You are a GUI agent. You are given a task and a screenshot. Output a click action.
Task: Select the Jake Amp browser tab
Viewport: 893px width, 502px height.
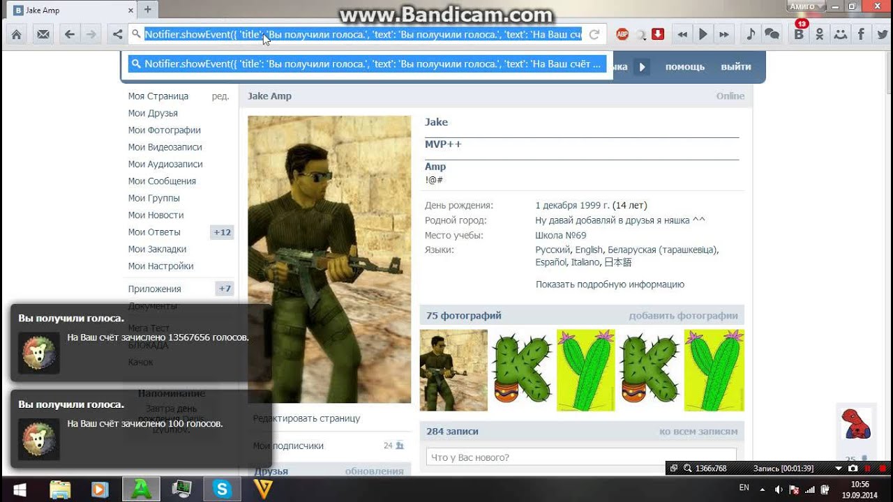(x=72, y=10)
